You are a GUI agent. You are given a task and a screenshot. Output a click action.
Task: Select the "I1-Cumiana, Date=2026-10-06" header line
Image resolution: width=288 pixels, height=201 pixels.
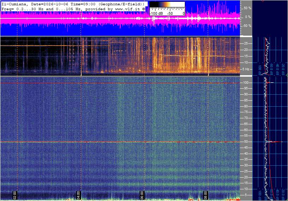tap(73, 4)
